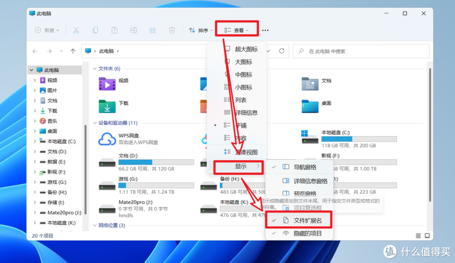Open the 文档 (D:) drive in main pane
This screenshot has width=455, height=263.
click(x=107, y=162)
